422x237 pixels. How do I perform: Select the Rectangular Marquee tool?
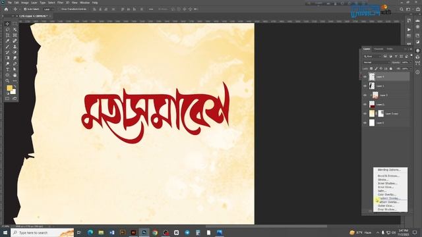[x=15, y=24]
